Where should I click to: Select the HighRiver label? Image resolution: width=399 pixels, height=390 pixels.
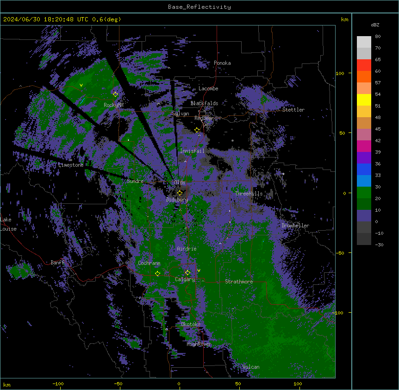(x=199, y=344)
